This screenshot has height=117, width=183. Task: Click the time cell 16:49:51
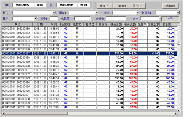54,78
